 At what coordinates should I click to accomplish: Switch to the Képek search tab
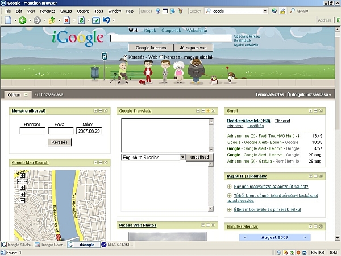[150, 31]
